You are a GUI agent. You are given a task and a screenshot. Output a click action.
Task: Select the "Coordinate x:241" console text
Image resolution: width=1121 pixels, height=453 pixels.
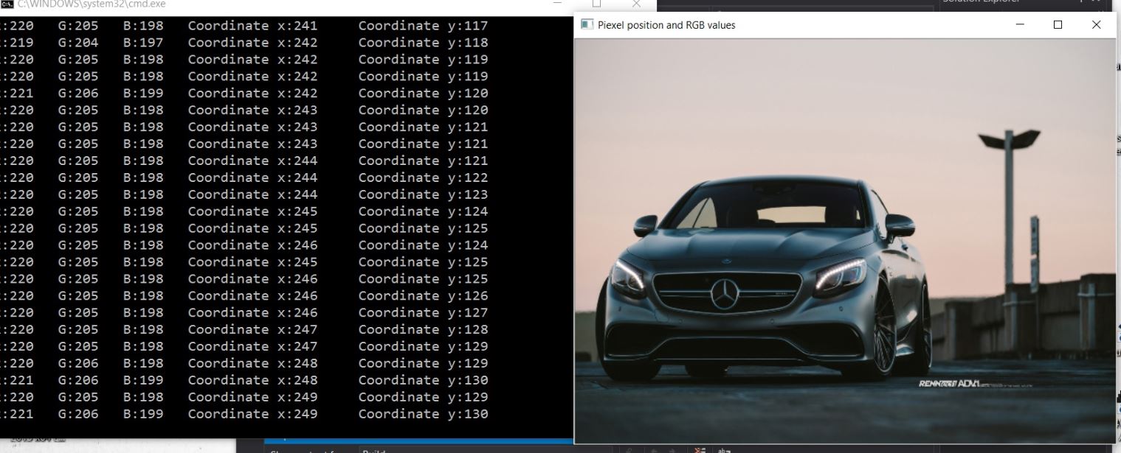(253, 26)
